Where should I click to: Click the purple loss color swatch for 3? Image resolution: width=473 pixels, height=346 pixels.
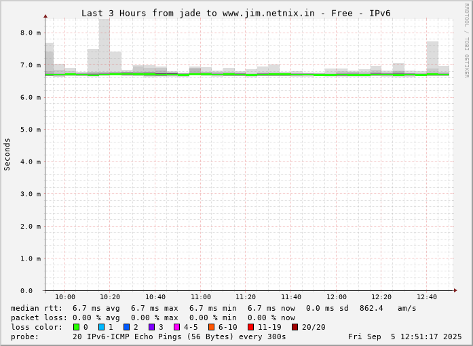(x=152, y=327)
